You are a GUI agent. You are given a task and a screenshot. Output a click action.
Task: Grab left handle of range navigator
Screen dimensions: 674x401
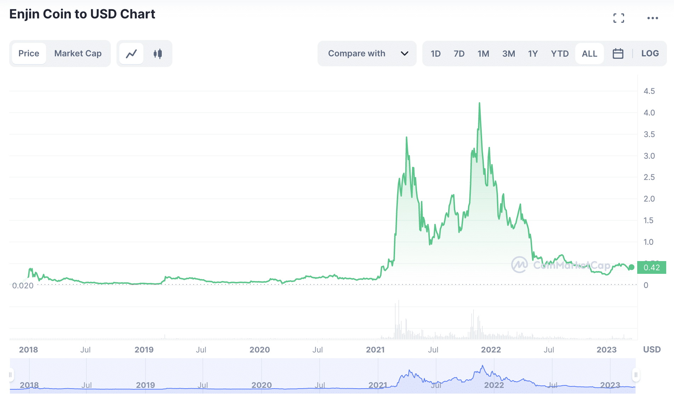(x=11, y=375)
